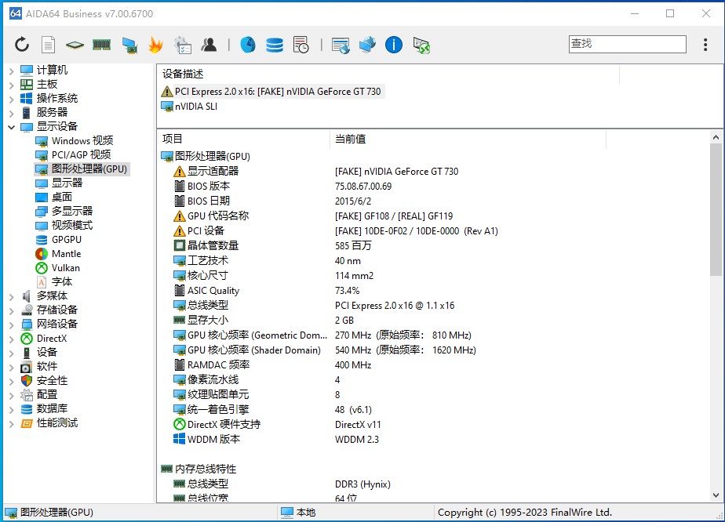The width and height of the screenshot is (725, 522).
Task: Open the CPU chip toolbar icon
Action: coord(75,45)
